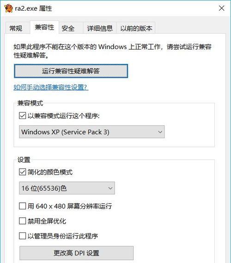Screen dimensions: 231x263
Task: Click the ra2.exe 属性 title text
Action: (33, 8)
